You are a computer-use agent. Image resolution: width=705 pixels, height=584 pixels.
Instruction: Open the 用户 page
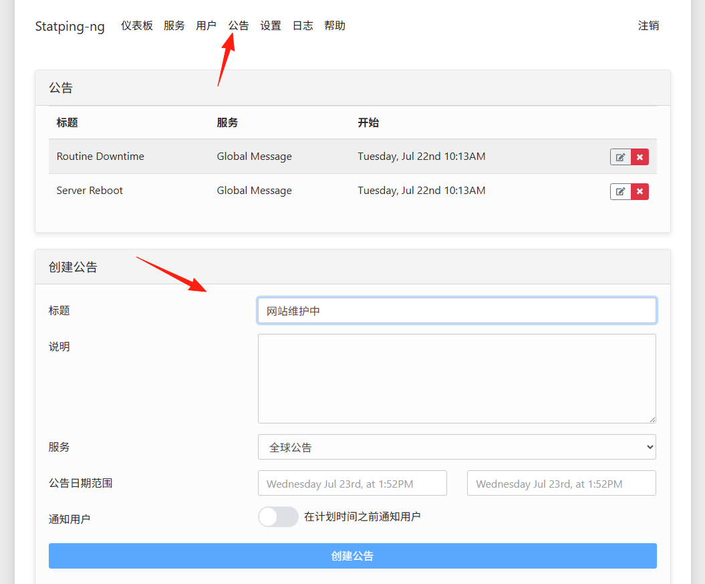pos(206,25)
